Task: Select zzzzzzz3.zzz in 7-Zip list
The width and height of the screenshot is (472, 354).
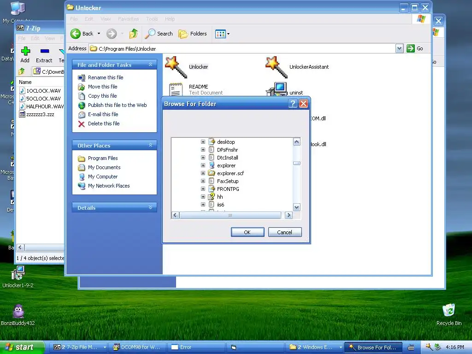Action: click(x=40, y=114)
